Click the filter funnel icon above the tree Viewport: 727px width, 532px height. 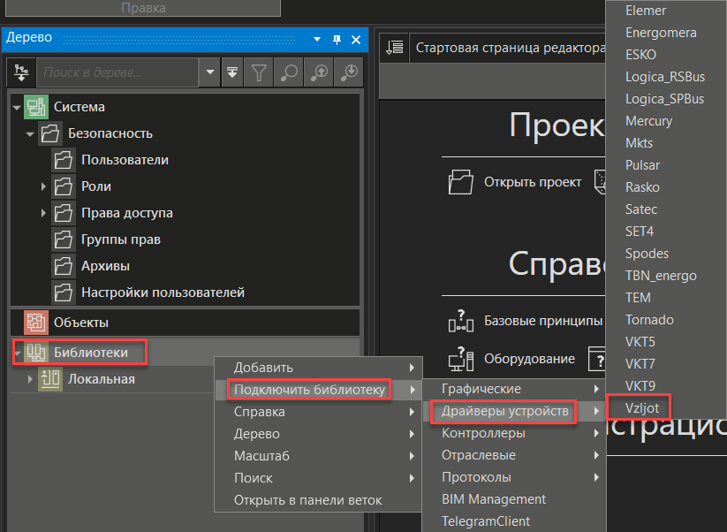click(x=258, y=72)
